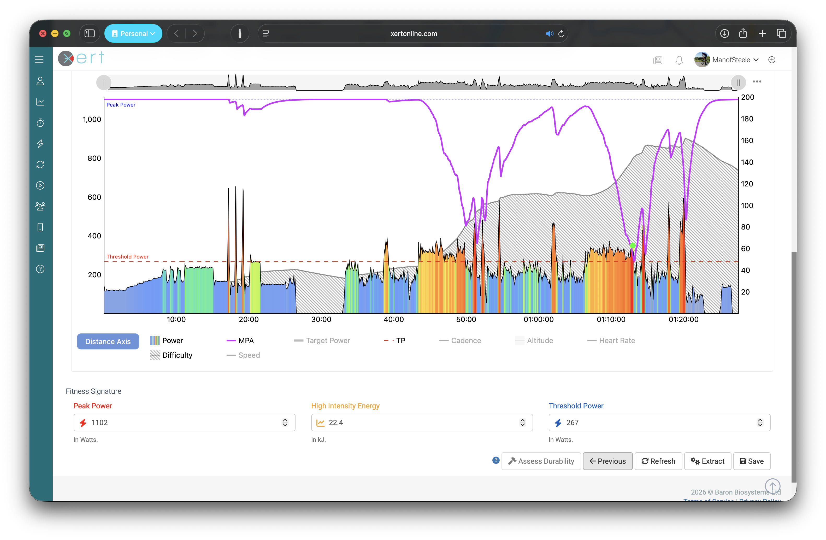Open the stopwatch icon in sidebar

40,122
